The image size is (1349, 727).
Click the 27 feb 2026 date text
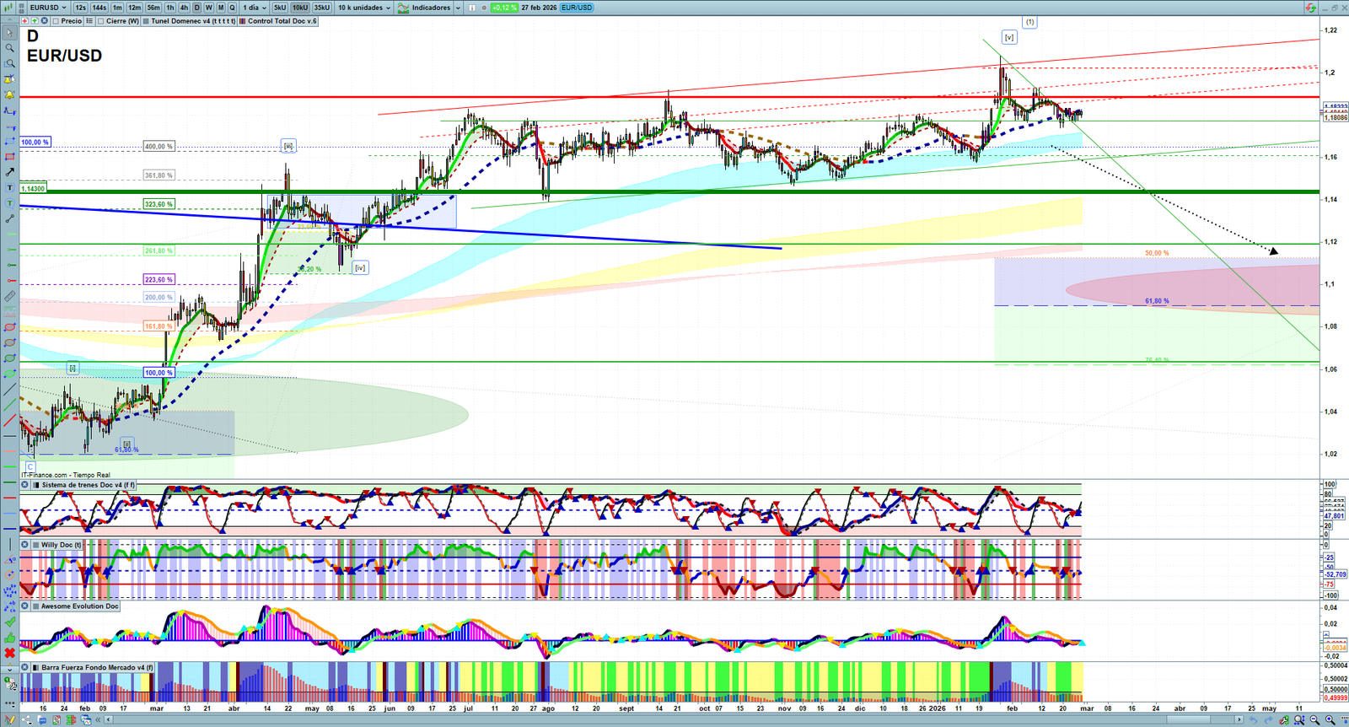coord(539,8)
